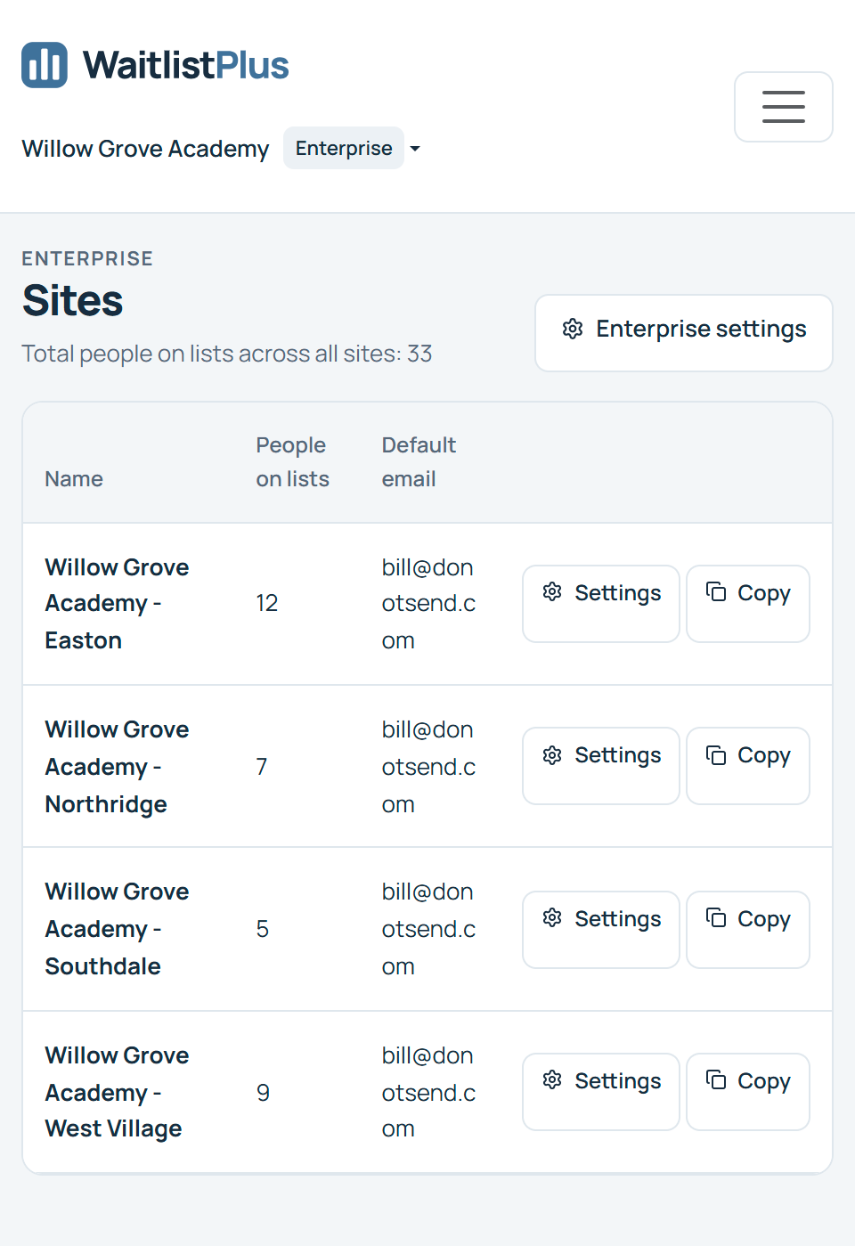The height and width of the screenshot is (1246, 855).
Task: Click the people count 7 for Northridge
Action: coord(262,767)
